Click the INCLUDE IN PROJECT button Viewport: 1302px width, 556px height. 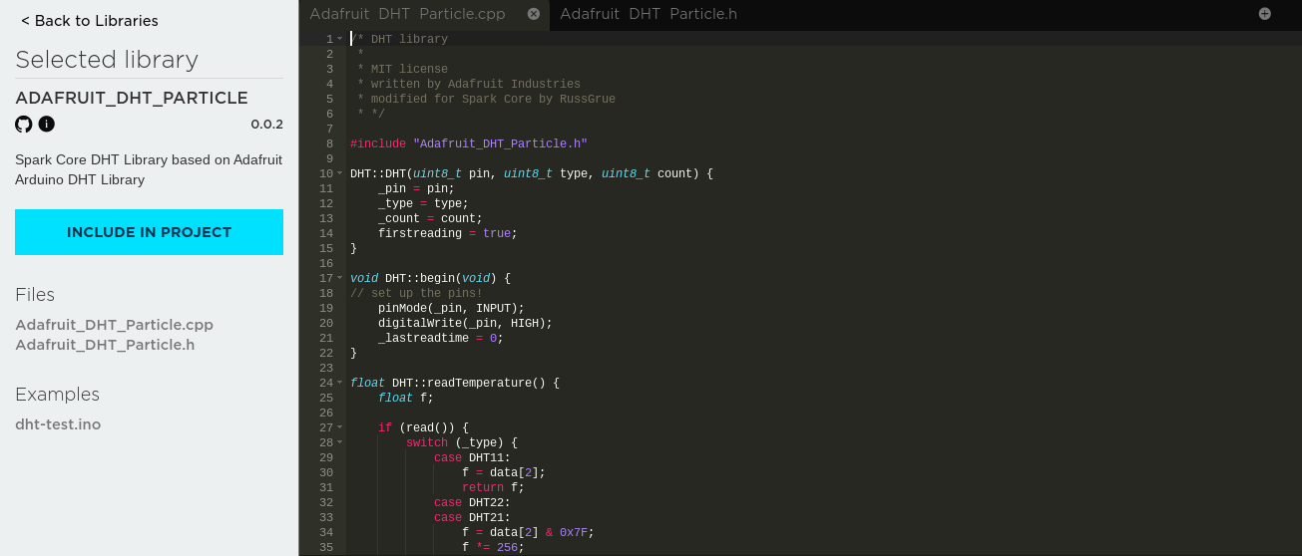[149, 232]
